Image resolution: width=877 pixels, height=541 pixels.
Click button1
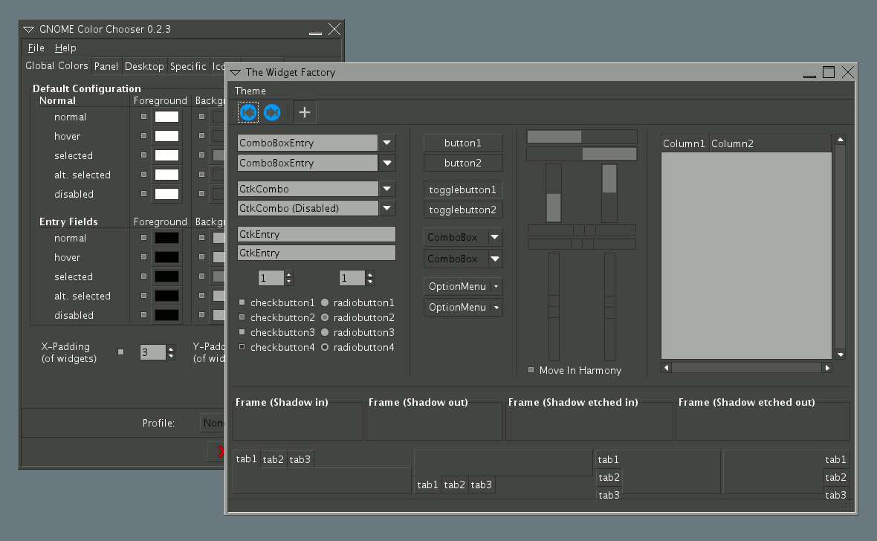(463, 143)
